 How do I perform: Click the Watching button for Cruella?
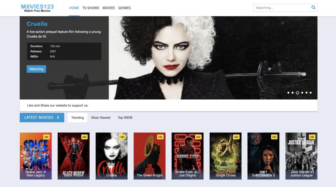[x=36, y=69]
